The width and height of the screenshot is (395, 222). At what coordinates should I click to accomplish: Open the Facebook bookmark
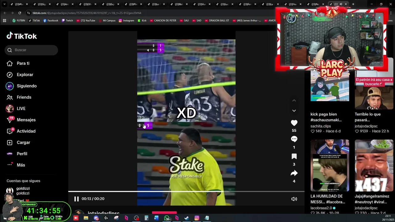(51, 21)
